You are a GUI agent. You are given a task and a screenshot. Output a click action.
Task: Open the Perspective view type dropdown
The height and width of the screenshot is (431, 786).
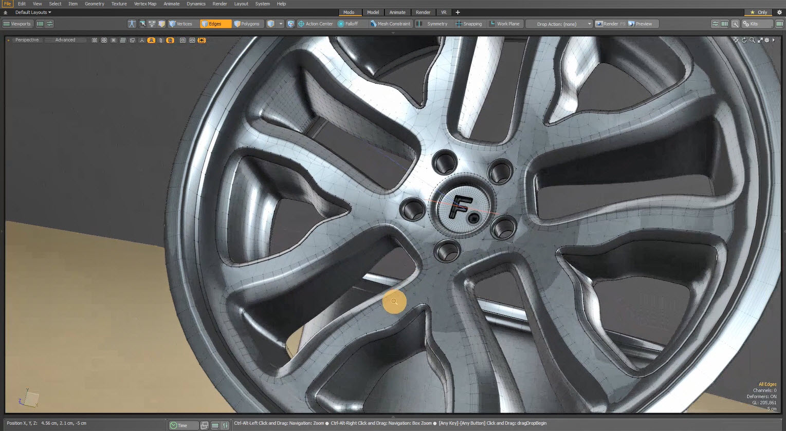click(27, 40)
